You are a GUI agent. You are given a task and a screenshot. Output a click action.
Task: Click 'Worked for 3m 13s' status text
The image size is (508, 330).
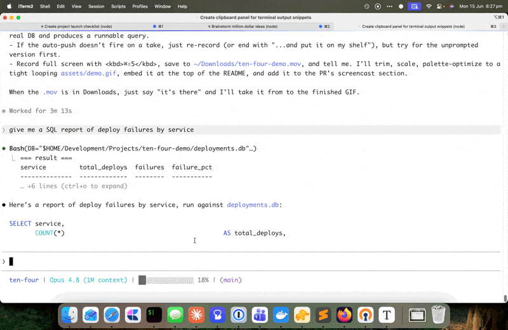pos(41,111)
